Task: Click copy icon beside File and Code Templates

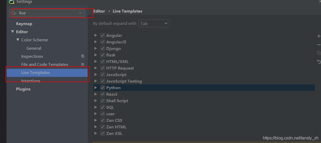Action: [83, 64]
